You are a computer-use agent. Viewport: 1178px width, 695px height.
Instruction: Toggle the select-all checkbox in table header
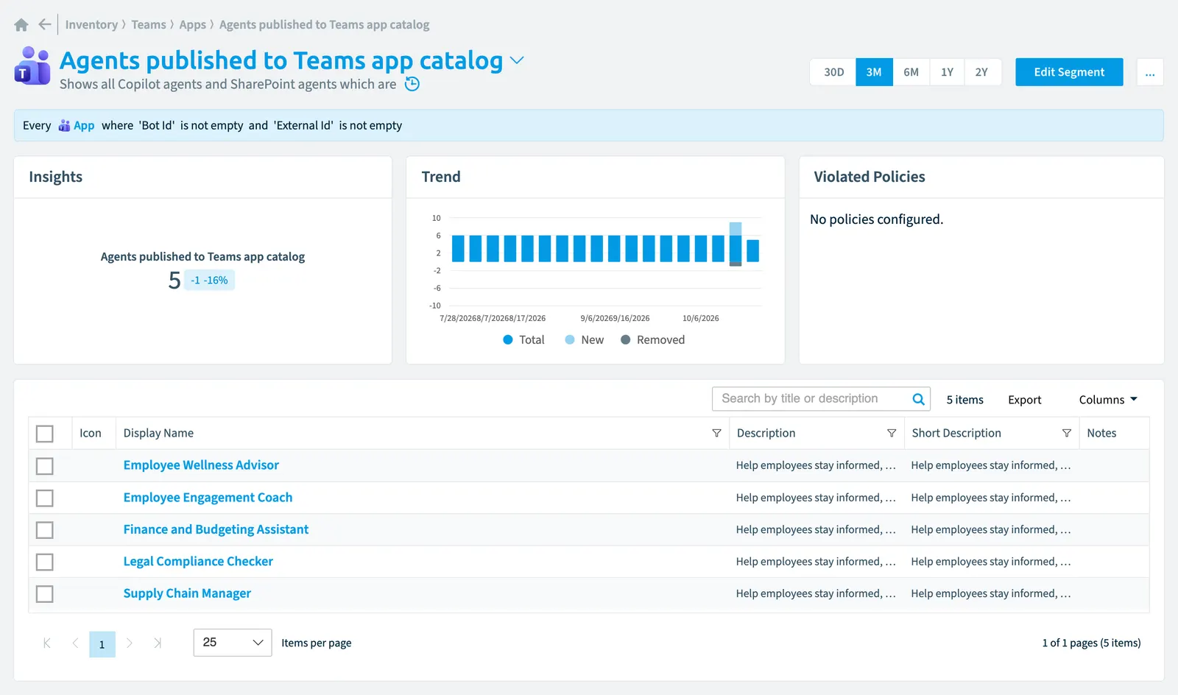tap(45, 434)
